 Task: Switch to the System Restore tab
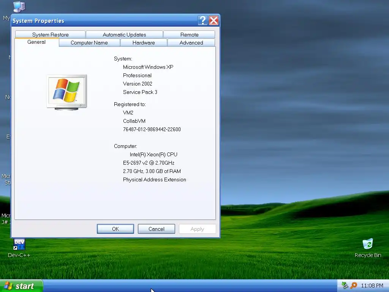click(51, 35)
